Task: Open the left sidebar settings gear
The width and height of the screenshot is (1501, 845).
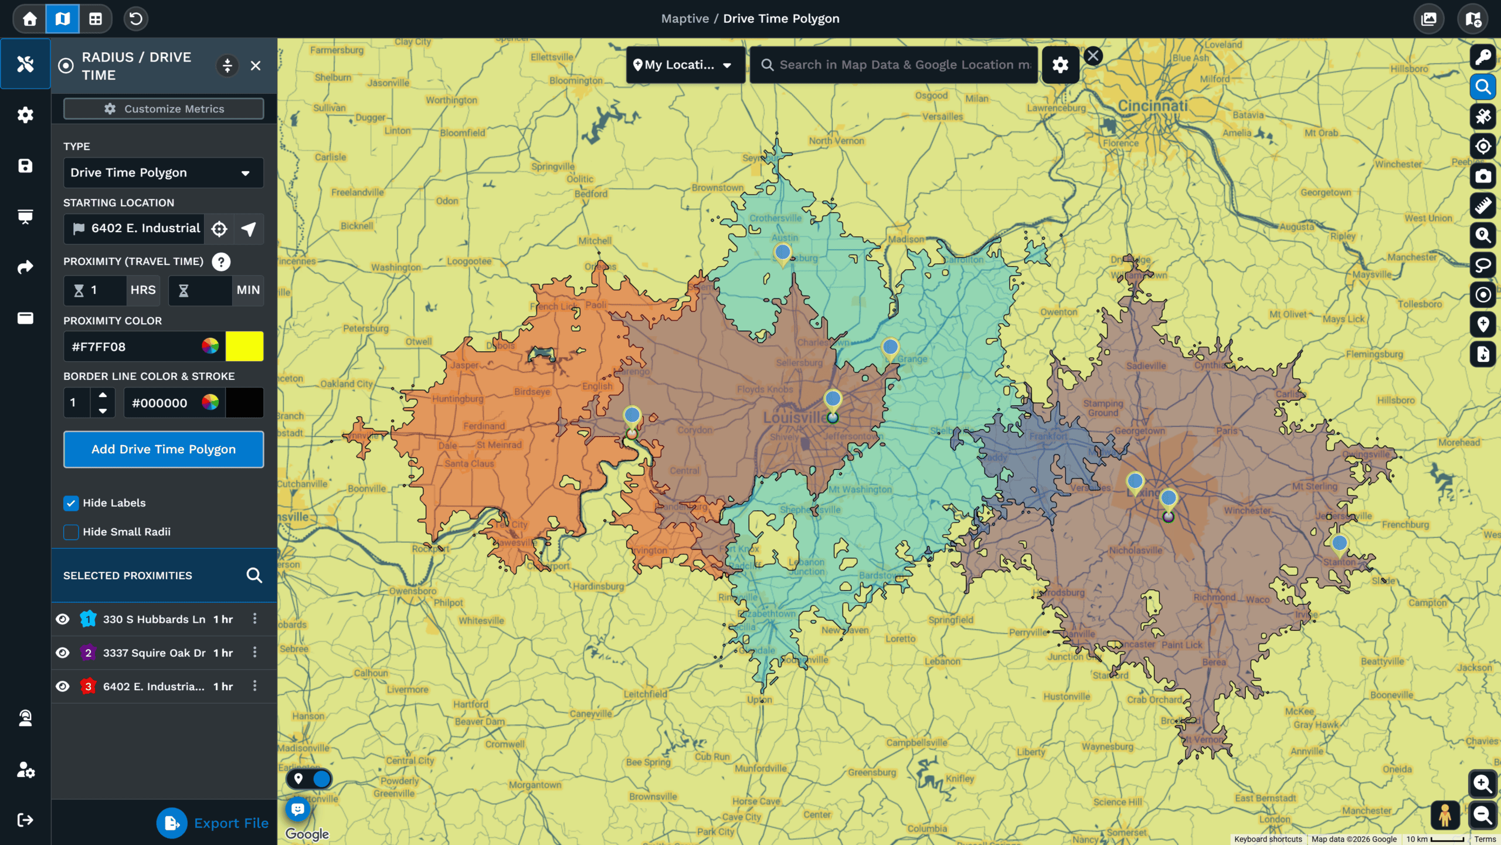Action: point(25,115)
